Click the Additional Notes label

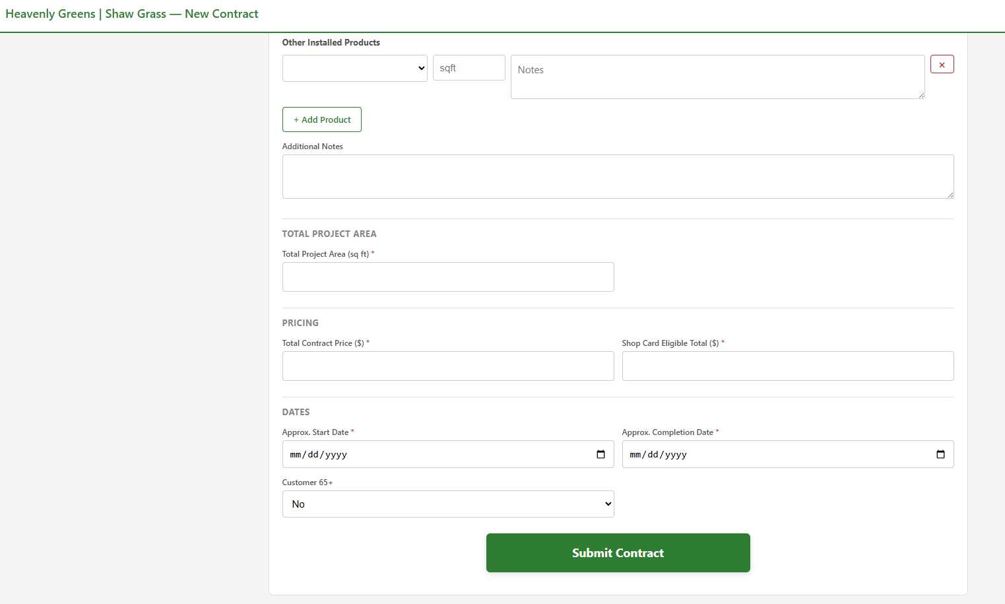(x=313, y=147)
